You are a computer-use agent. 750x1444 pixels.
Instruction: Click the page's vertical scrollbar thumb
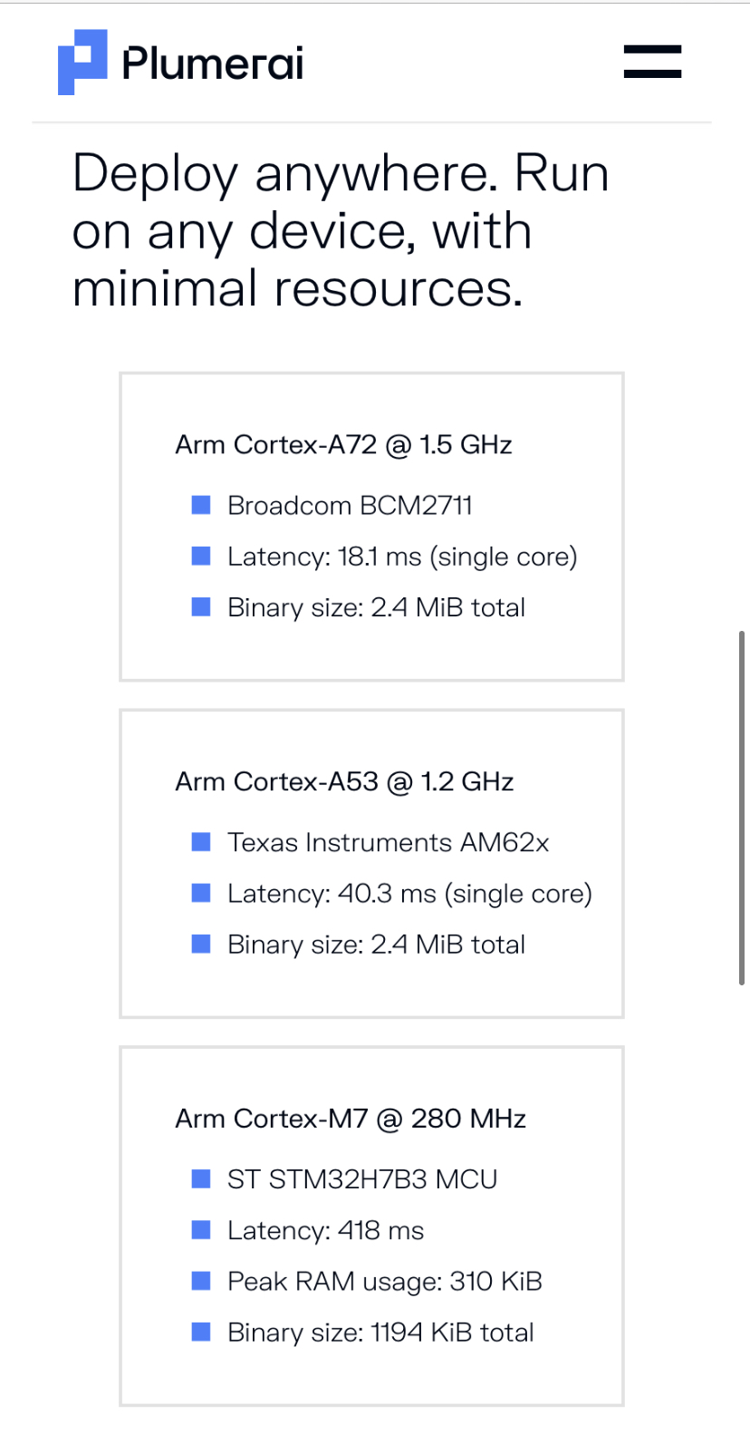point(743,807)
